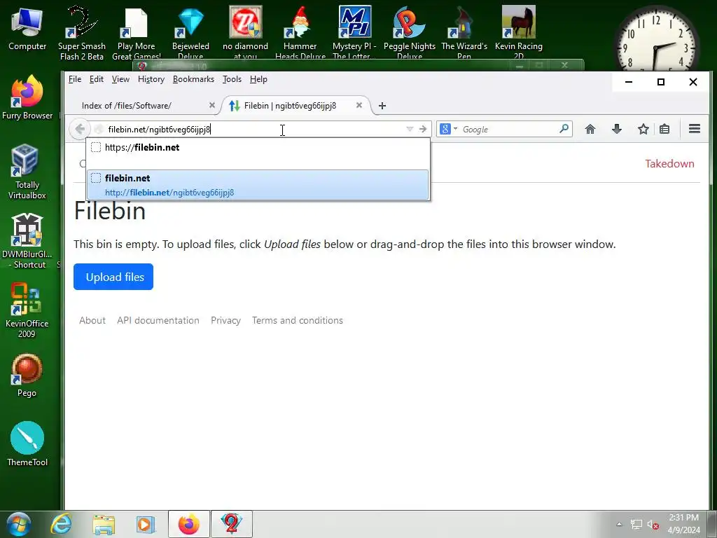Viewport: 717px width, 538px height.
Task: Click the taskbar clock showing 2:31 PM
Action: click(683, 524)
